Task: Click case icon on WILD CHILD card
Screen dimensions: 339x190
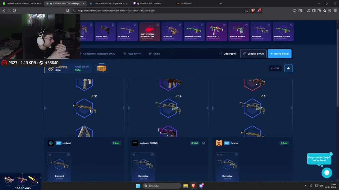Action: point(224,25)
